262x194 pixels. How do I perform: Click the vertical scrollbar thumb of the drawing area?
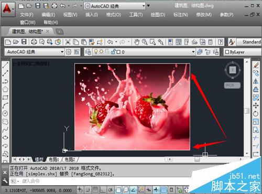coord(247,111)
